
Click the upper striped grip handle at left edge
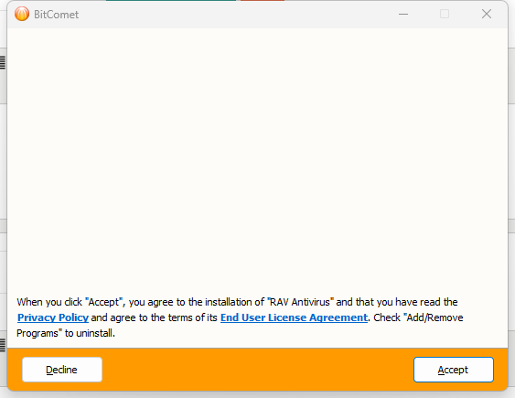tap(3, 62)
